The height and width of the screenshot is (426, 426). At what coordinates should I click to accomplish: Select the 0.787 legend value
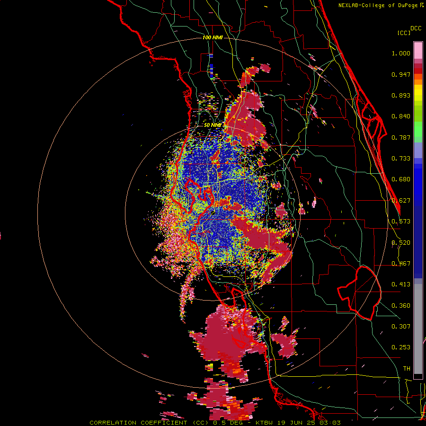pyautogui.click(x=401, y=137)
